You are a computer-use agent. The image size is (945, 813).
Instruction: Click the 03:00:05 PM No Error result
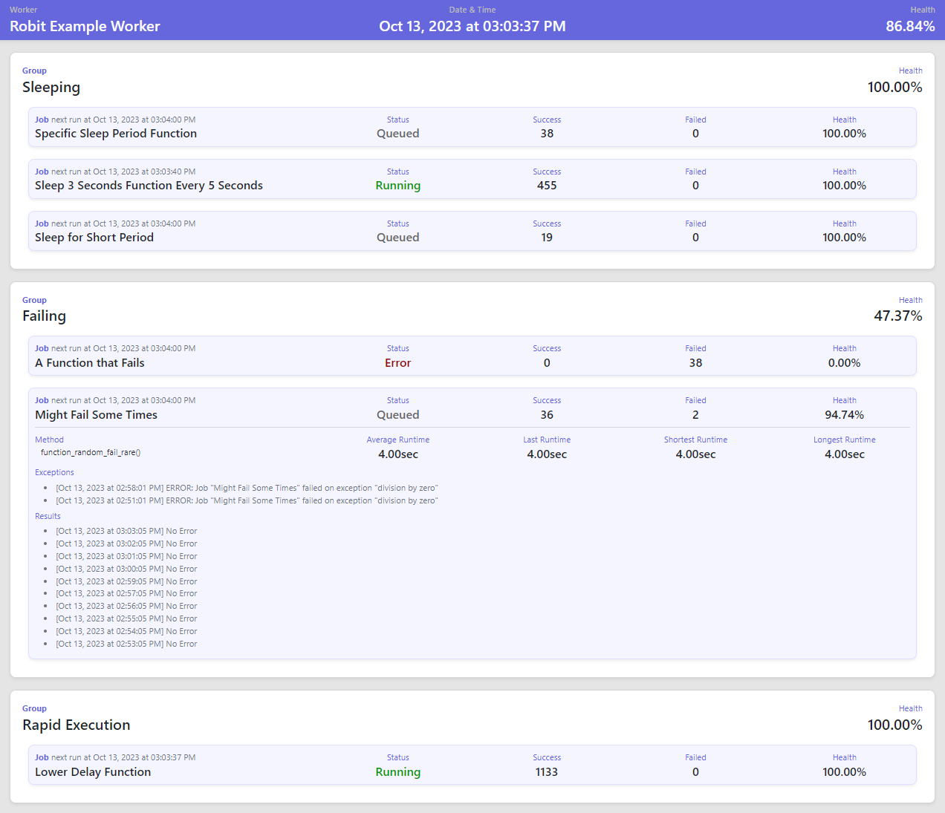[x=126, y=569]
